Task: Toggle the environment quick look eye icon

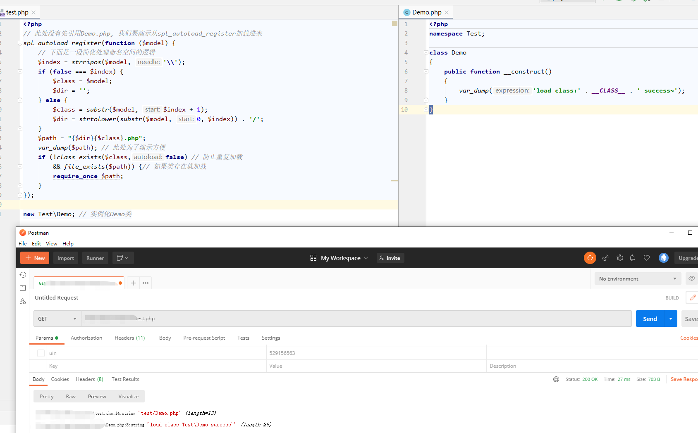Action: pyautogui.click(x=691, y=278)
